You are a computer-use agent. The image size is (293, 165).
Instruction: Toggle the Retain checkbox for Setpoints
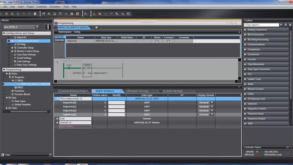(x=157, y=41)
